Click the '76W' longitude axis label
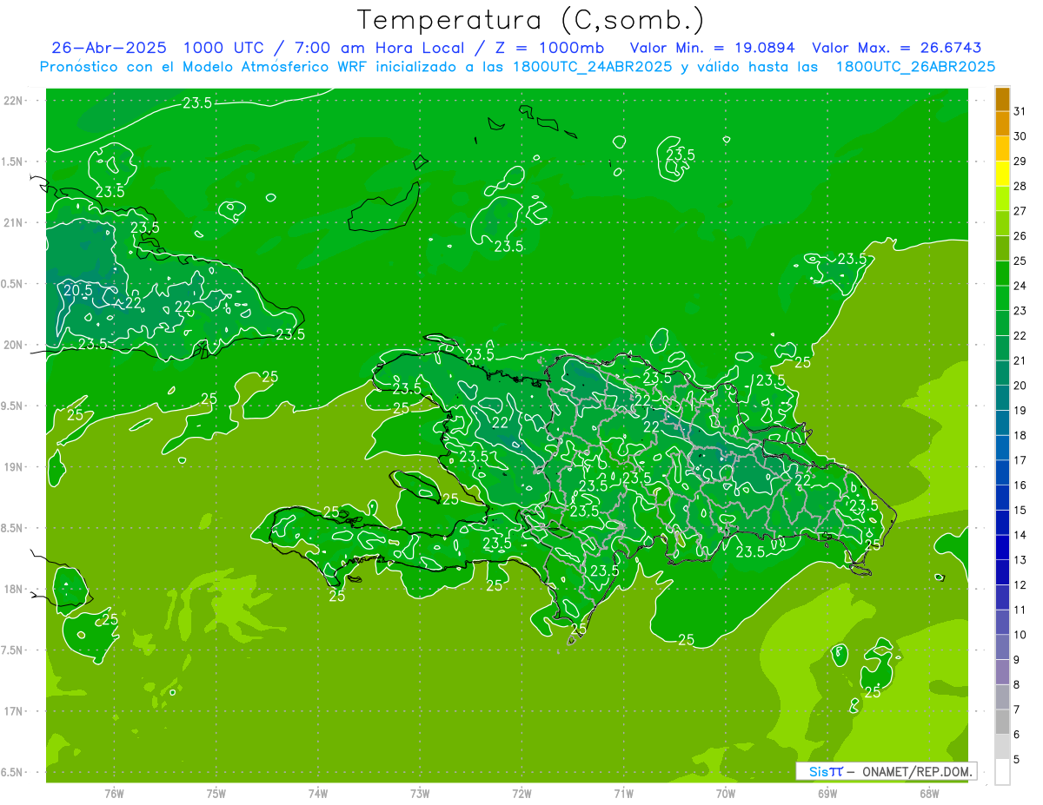 (x=114, y=793)
